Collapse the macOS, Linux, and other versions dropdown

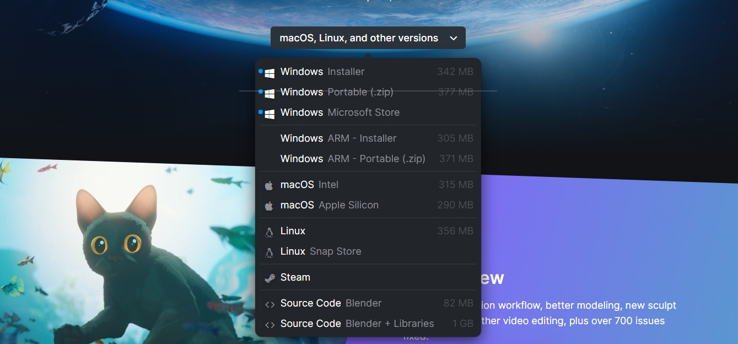368,38
